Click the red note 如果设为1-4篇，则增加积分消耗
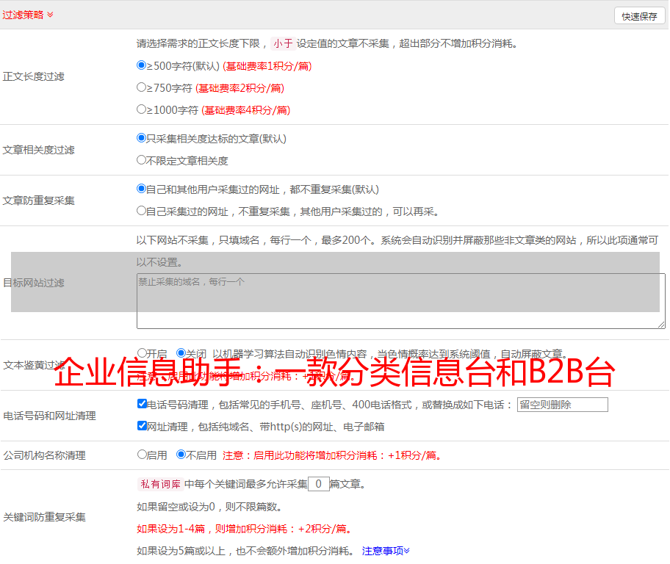The width and height of the screenshot is (670, 564). point(245,529)
